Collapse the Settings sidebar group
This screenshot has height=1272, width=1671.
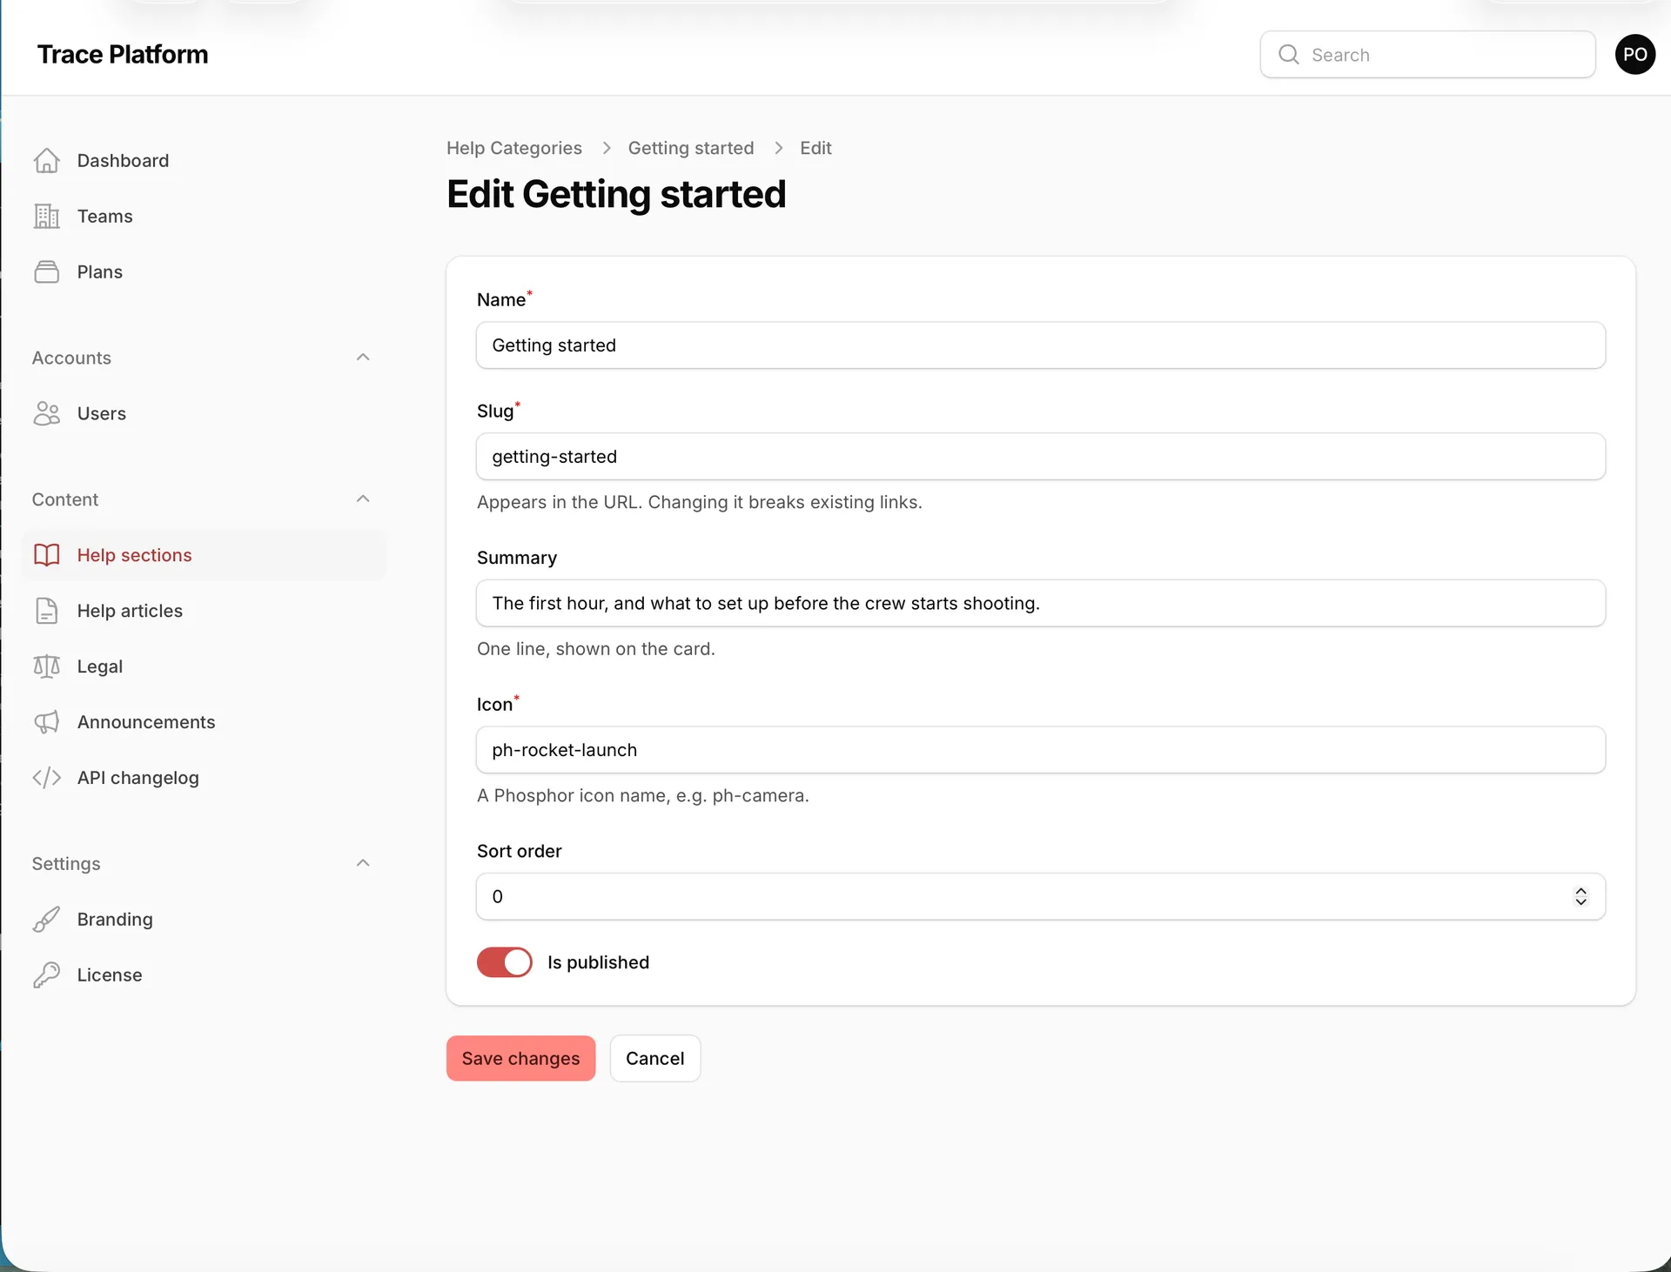click(363, 864)
